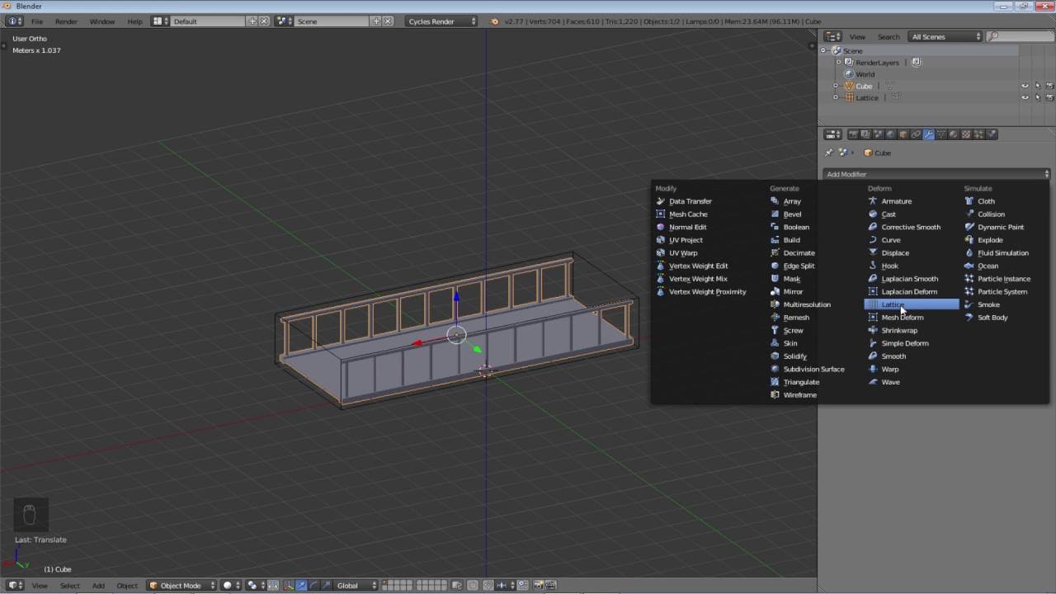Choose the Data Transfer modifier

(x=690, y=201)
